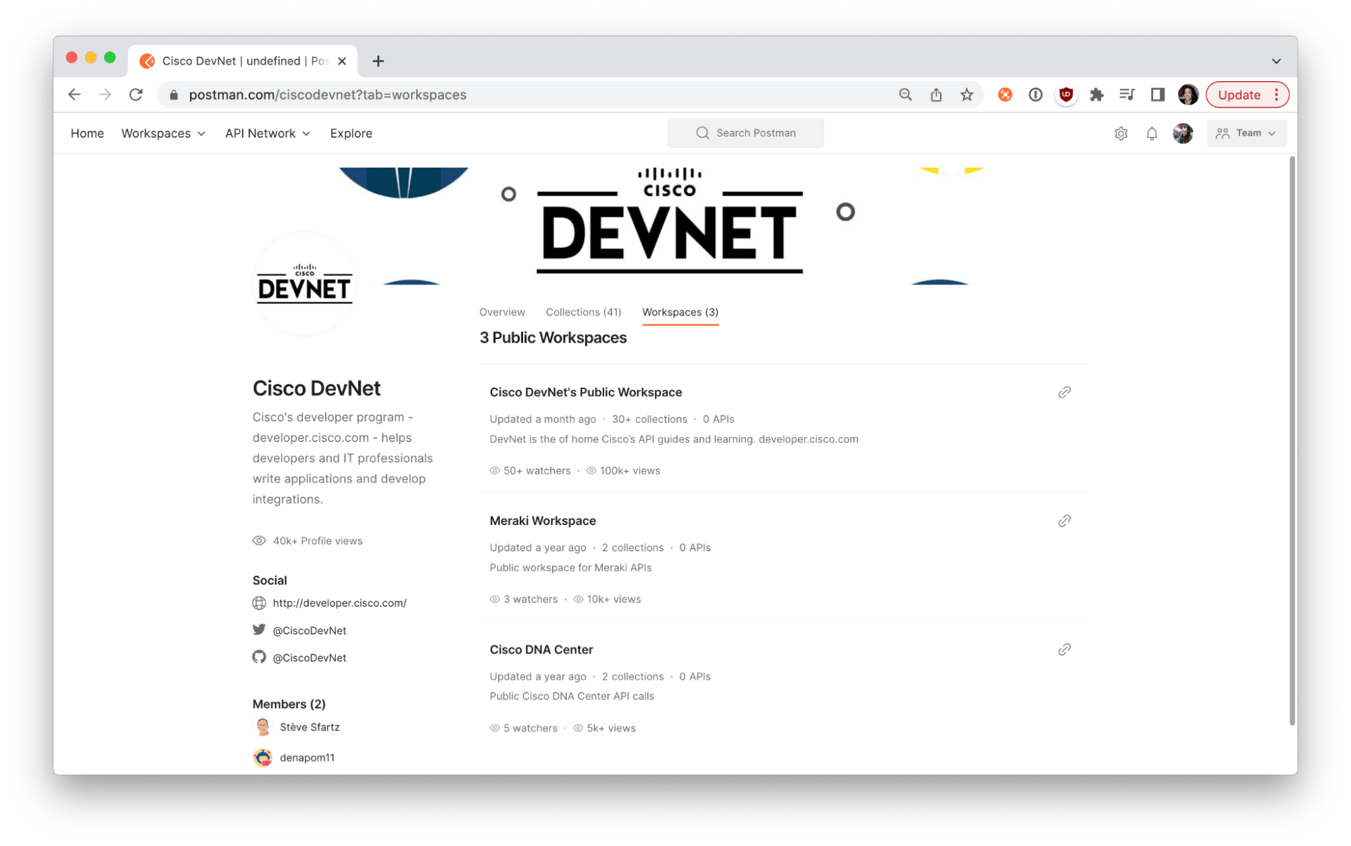
Task: Open the Chrome profile avatar
Action: pyautogui.click(x=1188, y=95)
